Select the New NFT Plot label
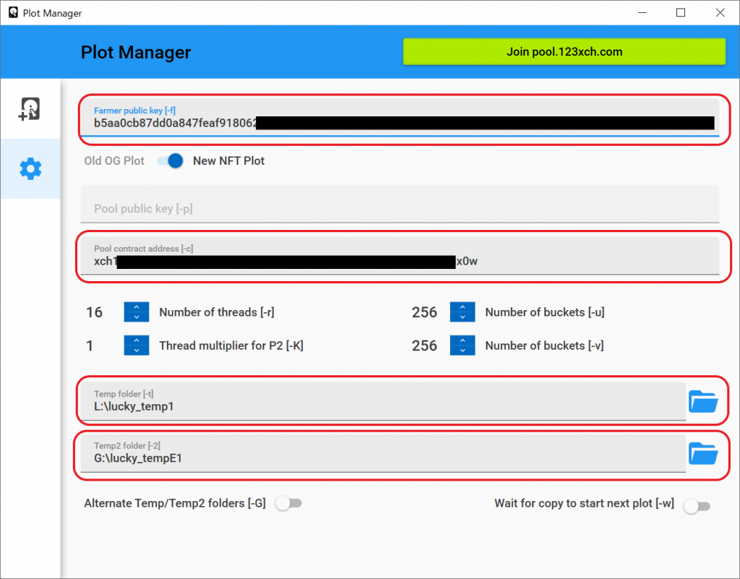Image resolution: width=740 pixels, height=579 pixels. pos(228,161)
